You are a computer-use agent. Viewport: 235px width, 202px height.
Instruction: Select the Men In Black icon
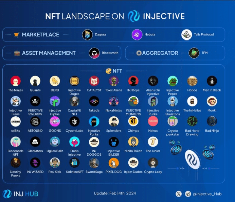click(x=212, y=81)
